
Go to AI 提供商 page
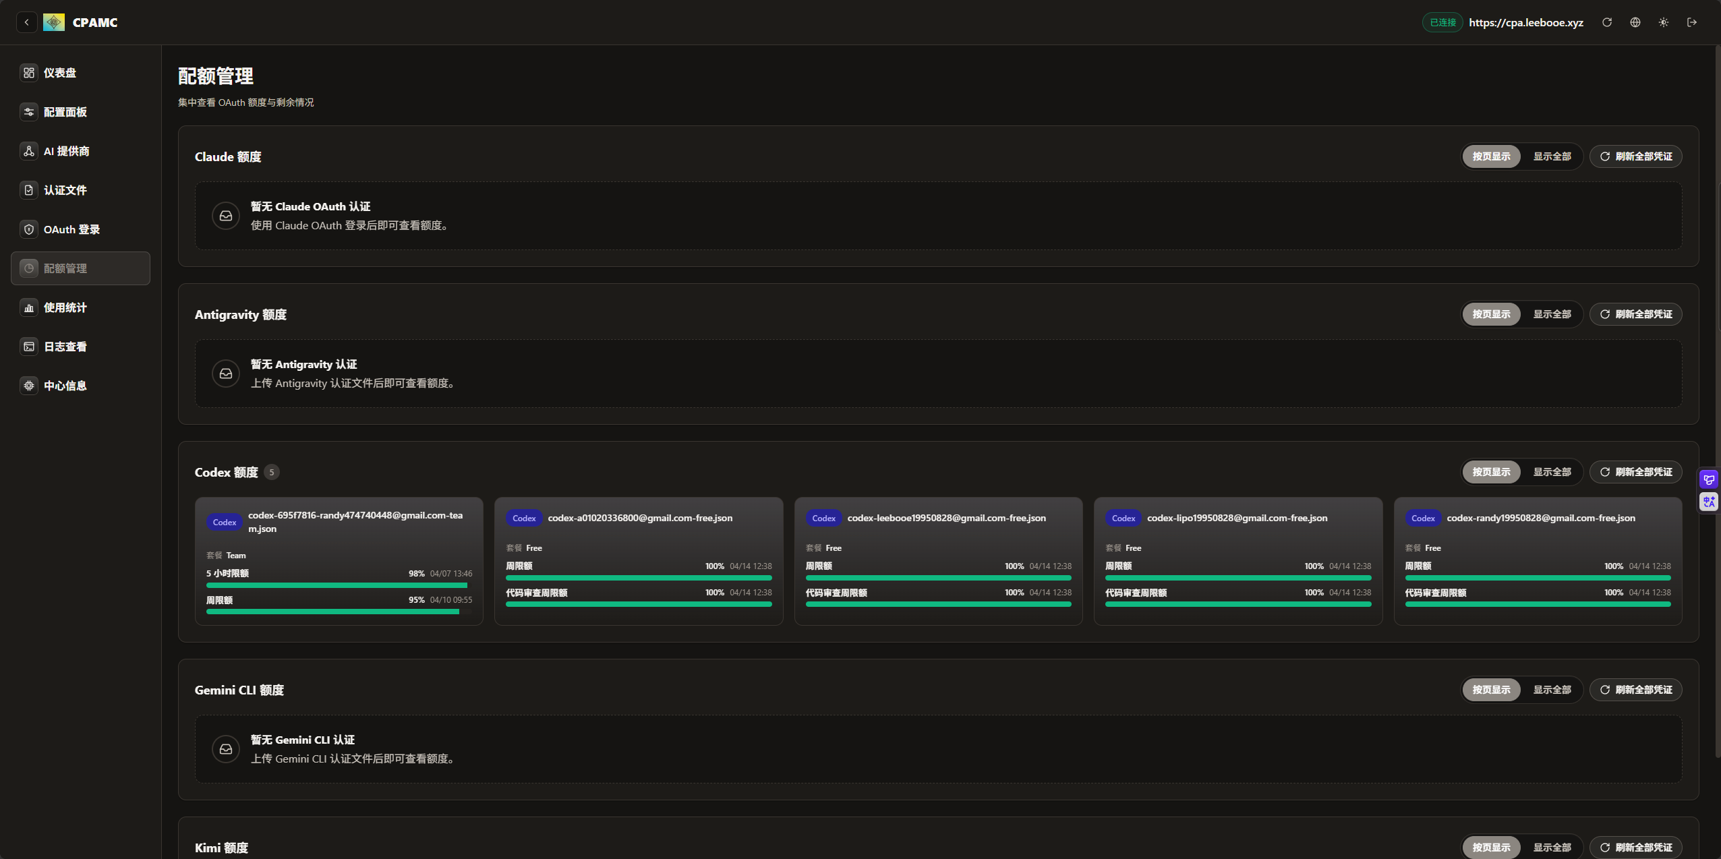(80, 151)
